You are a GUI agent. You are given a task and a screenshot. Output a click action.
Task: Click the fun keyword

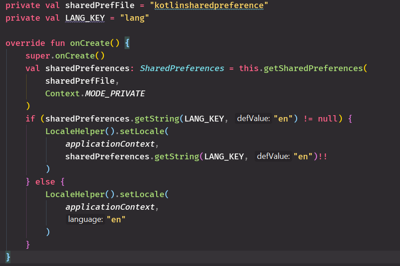(x=58, y=43)
